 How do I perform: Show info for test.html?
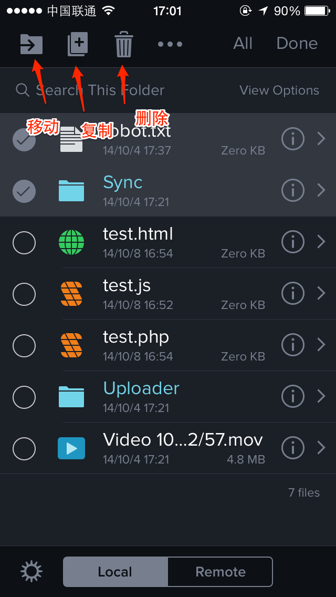click(292, 242)
